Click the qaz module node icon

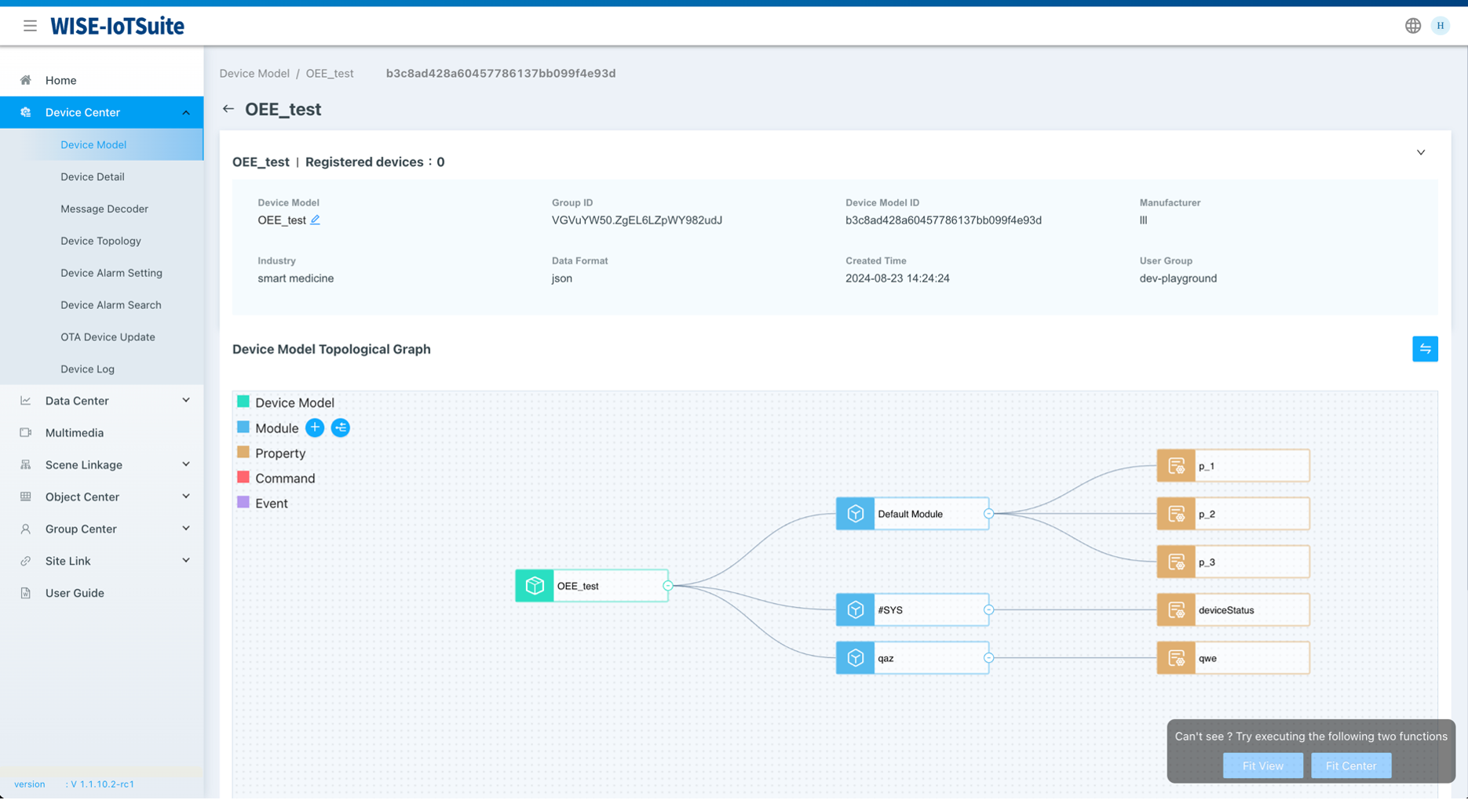[856, 658]
